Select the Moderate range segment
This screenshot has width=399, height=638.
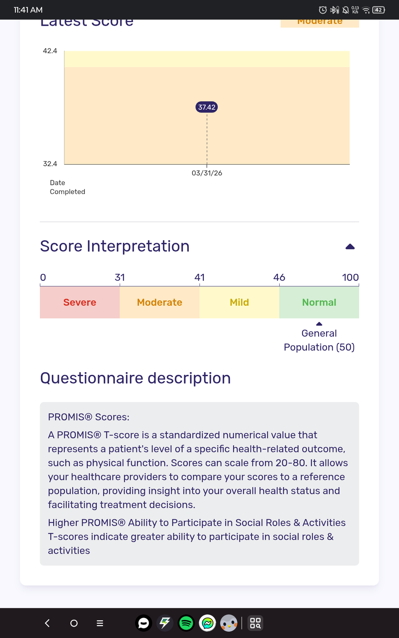tap(160, 302)
